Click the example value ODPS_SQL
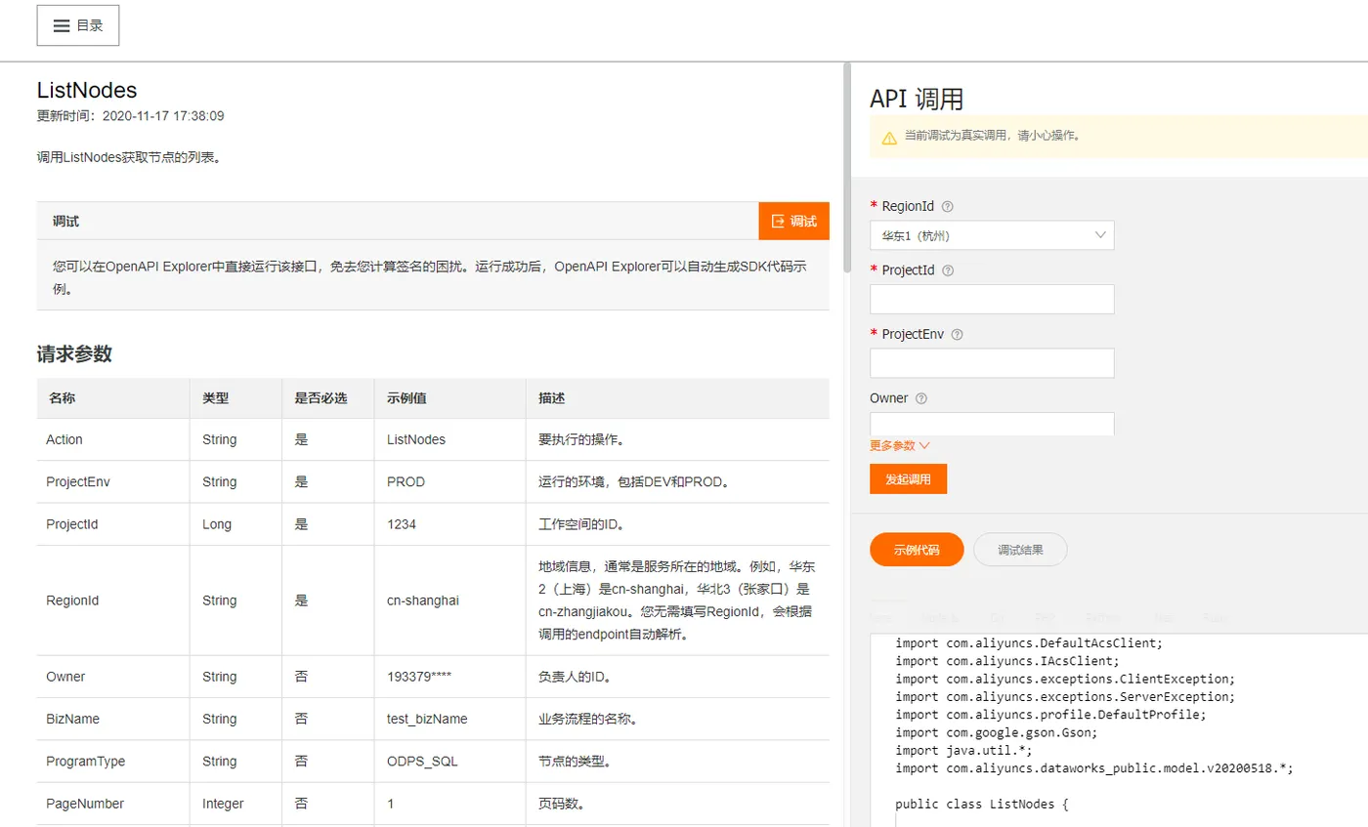The height and width of the screenshot is (827, 1368). tap(422, 761)
